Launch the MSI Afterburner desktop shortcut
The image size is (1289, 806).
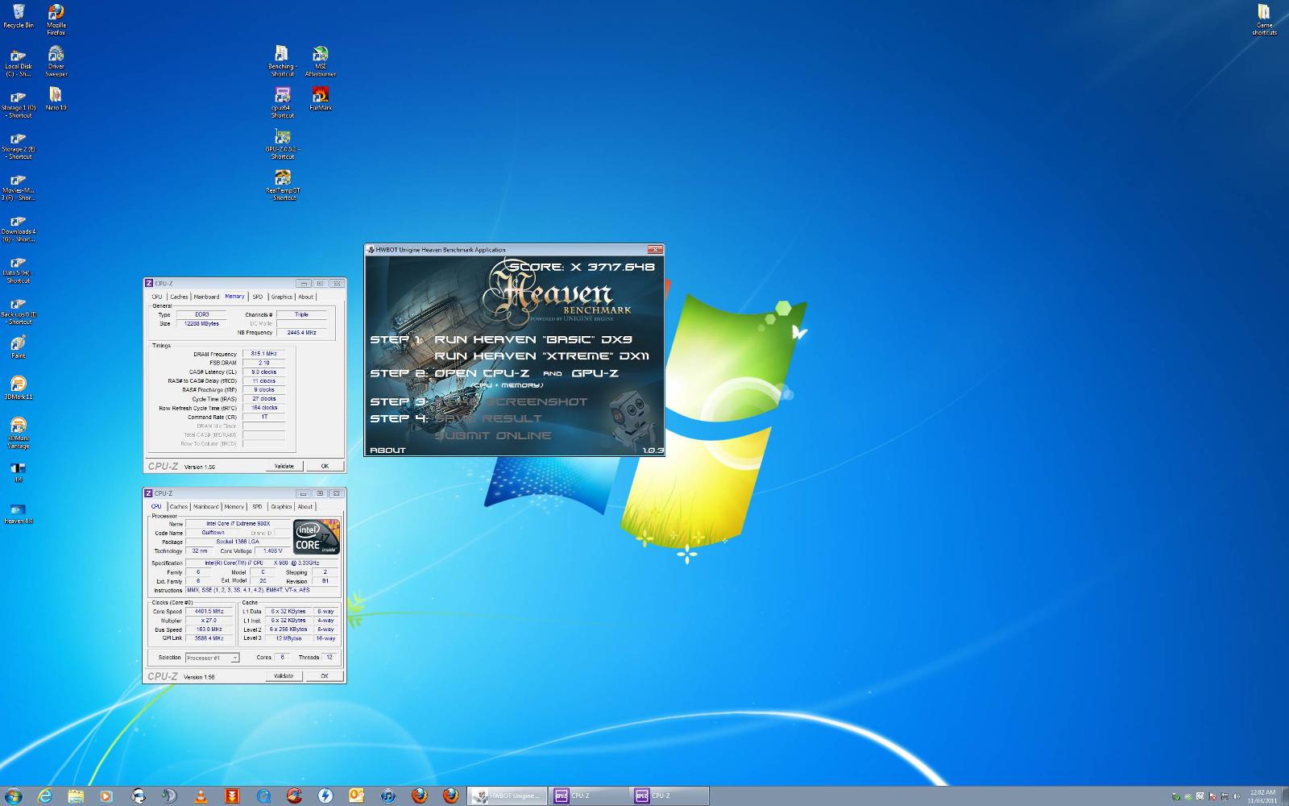pos(321,61)
